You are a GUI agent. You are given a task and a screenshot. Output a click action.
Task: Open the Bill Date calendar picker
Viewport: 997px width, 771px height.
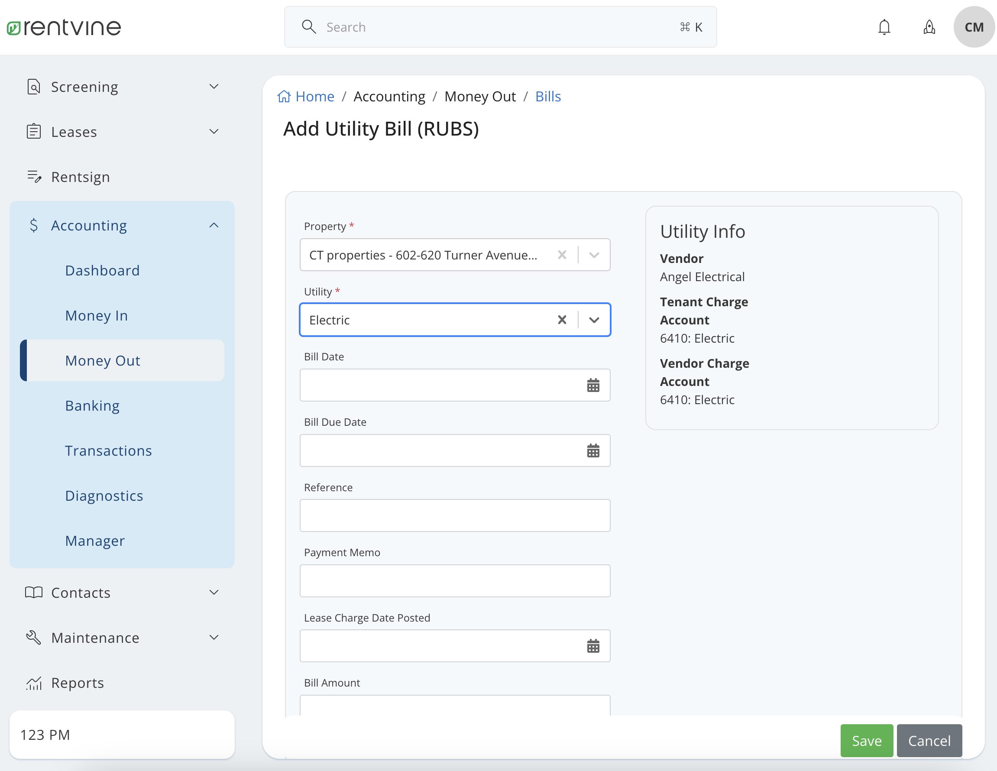593,385
